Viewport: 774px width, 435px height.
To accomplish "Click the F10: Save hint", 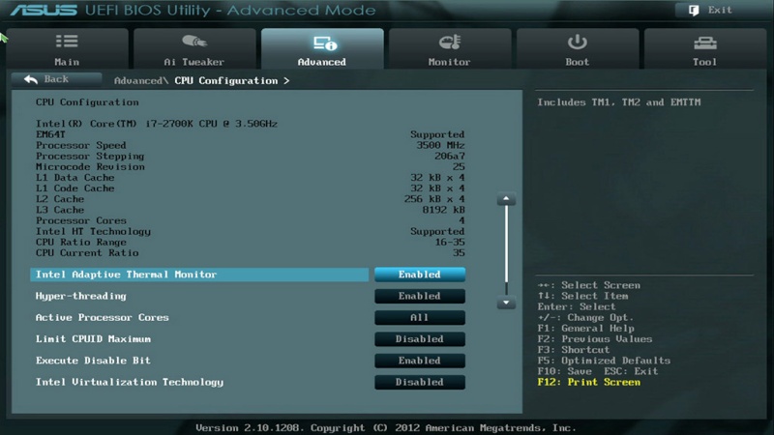I will 565,371.
